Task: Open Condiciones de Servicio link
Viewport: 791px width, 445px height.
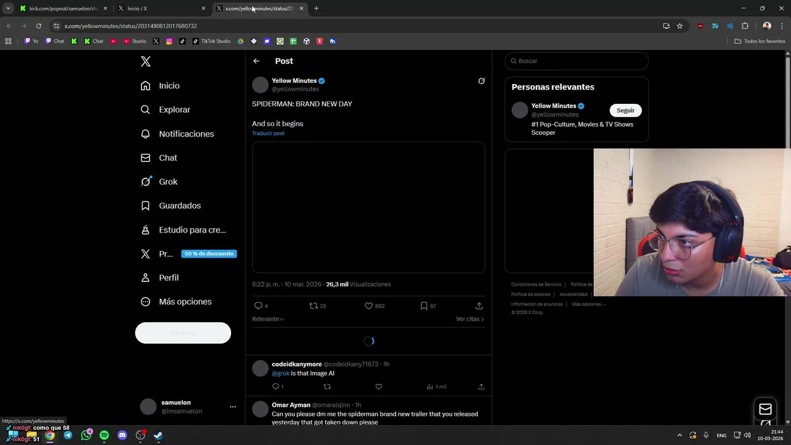Action: point(536,284)
